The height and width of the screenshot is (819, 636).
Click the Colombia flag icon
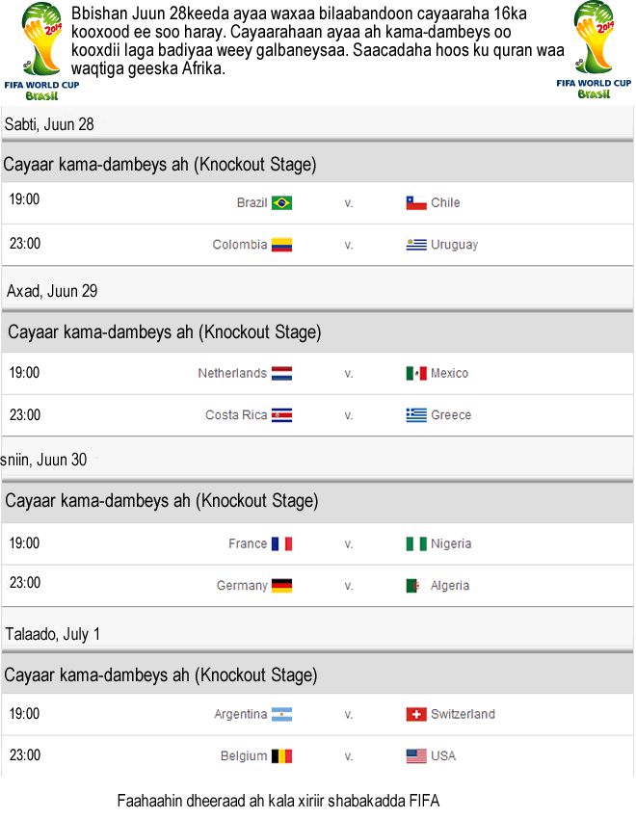tap(281, 245)
